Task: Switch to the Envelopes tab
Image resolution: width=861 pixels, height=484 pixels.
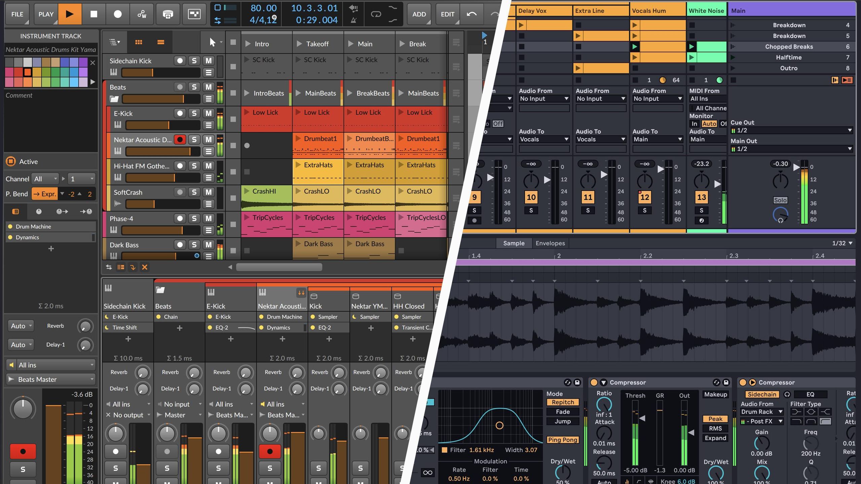Action: tap(550, 243)
